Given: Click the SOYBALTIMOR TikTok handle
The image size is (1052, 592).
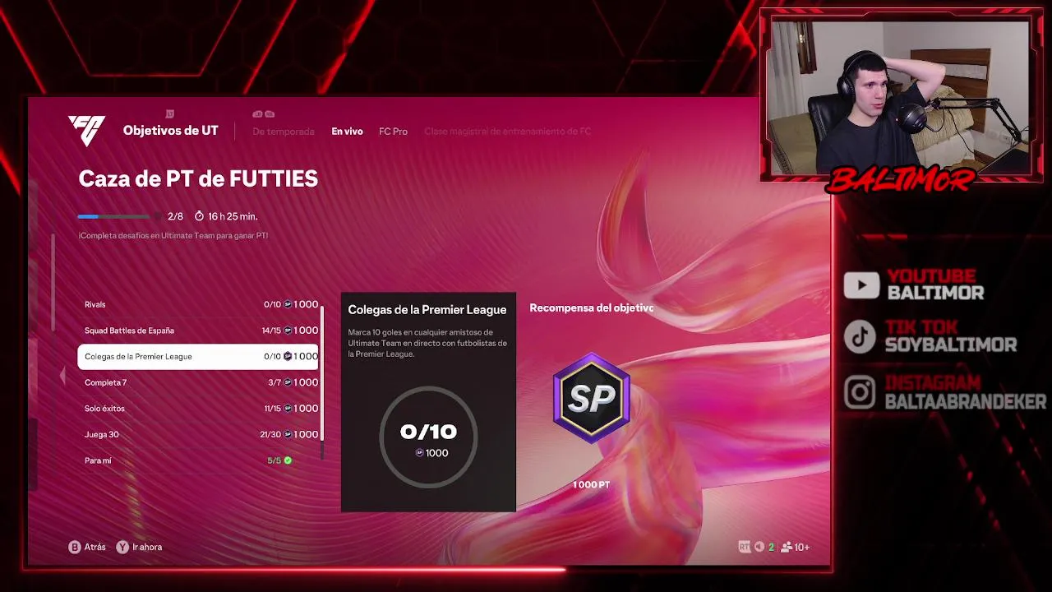Looking at the screenshot, I should 951,345.
